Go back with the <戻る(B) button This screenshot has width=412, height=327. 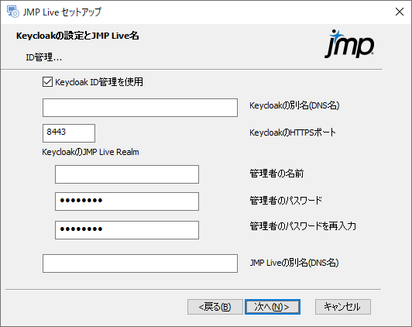coord(215,307)
